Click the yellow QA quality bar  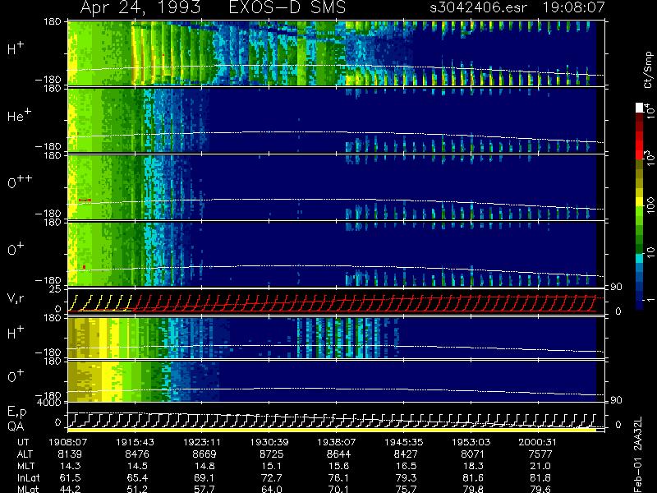[x=332, y=430]
